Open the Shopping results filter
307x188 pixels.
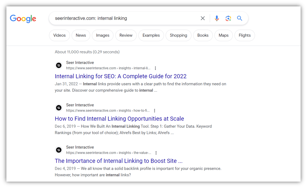[x=178, y=35]
